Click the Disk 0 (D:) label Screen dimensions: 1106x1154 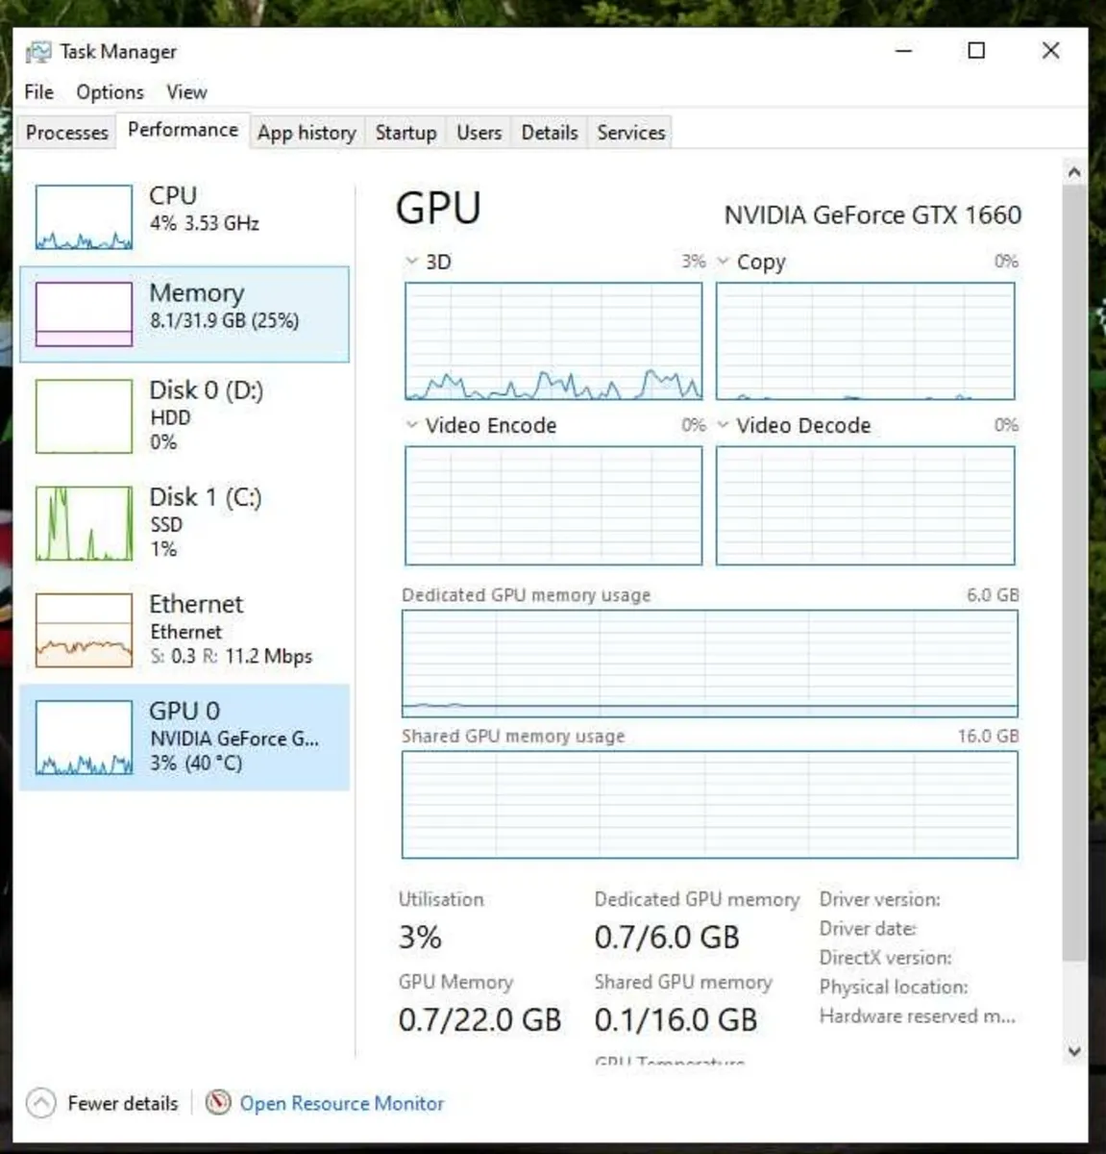206,390
